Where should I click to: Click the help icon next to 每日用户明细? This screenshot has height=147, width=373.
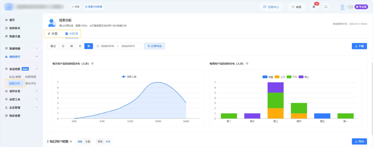71,141
